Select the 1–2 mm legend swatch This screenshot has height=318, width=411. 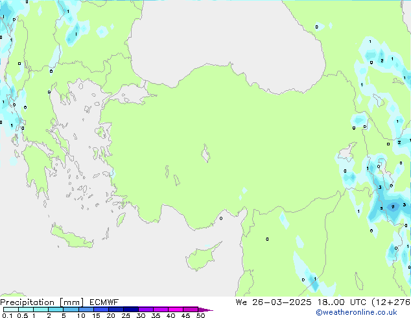tap(41, 310)
